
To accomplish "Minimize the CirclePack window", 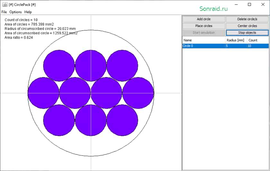I will click(236, 4).
